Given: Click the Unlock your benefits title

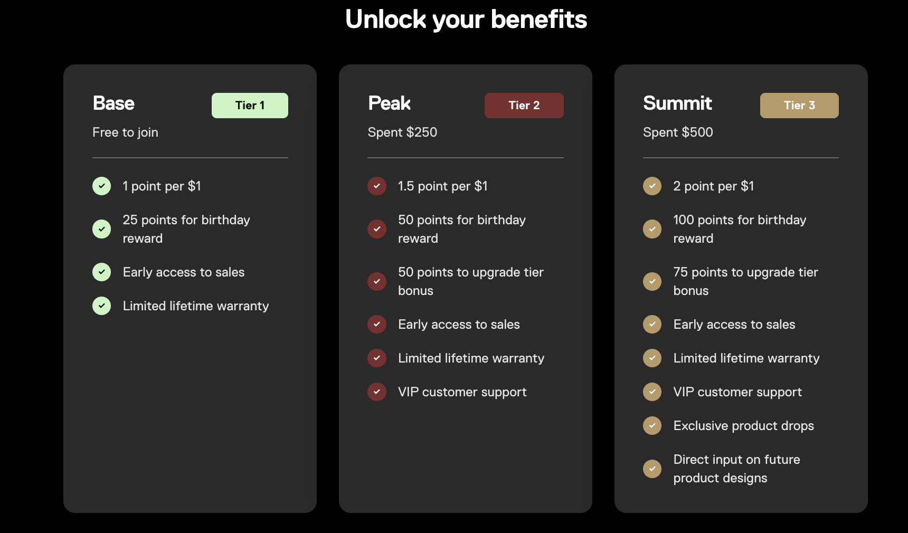Looking at the screenshot, I should 466,20.
